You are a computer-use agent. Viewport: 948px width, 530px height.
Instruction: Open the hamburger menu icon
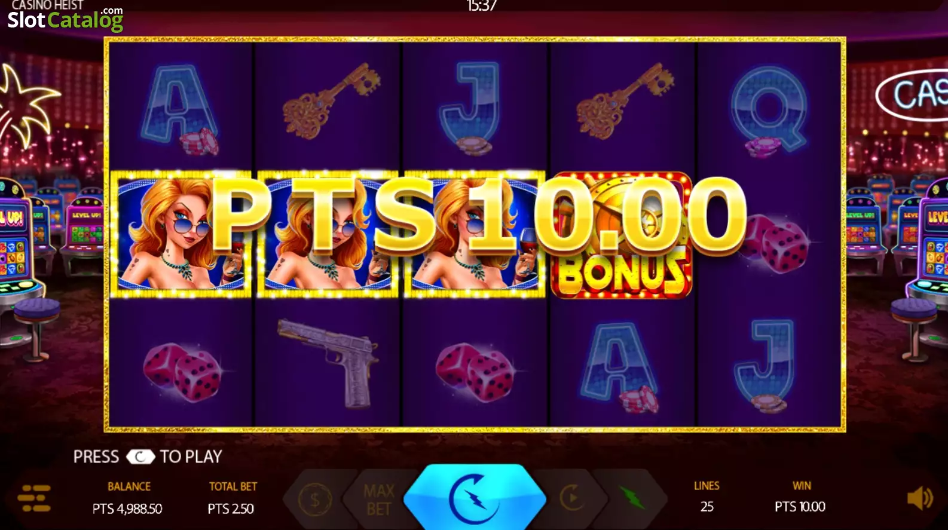point(34,498)
